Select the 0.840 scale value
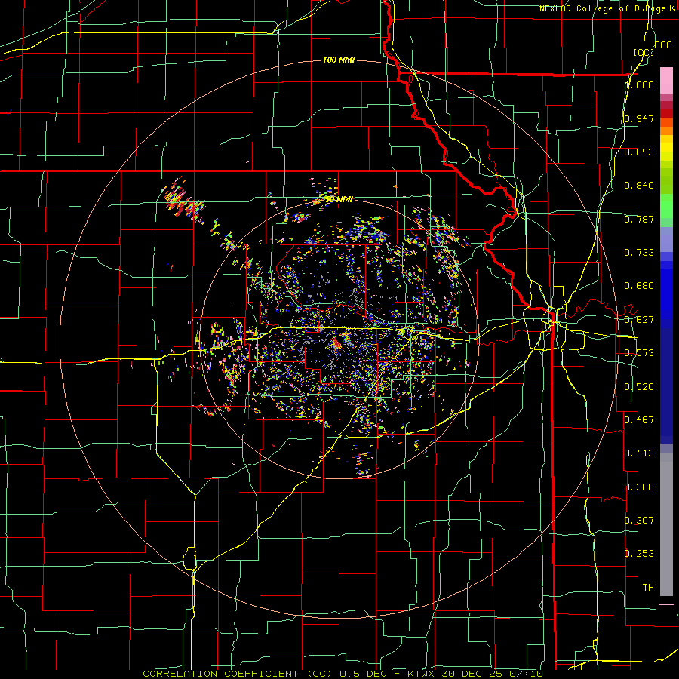This screenshot has height=679, width=679. [639, 186]
